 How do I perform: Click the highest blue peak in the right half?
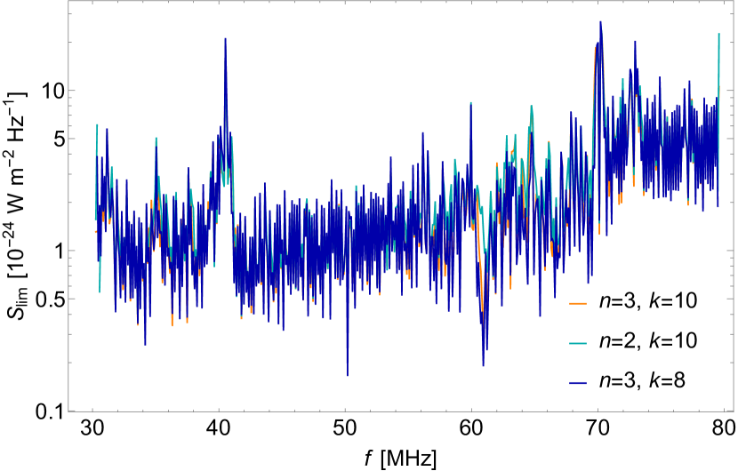point(600,22)
